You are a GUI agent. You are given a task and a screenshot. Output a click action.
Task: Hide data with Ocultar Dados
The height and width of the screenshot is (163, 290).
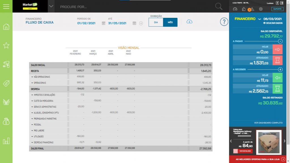click(x=273, y=23)
